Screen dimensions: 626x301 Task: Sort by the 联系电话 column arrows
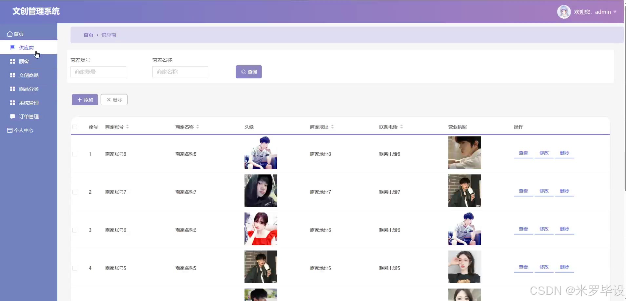click(x=401, y=127)
